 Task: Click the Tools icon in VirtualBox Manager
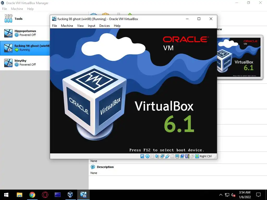8,18
